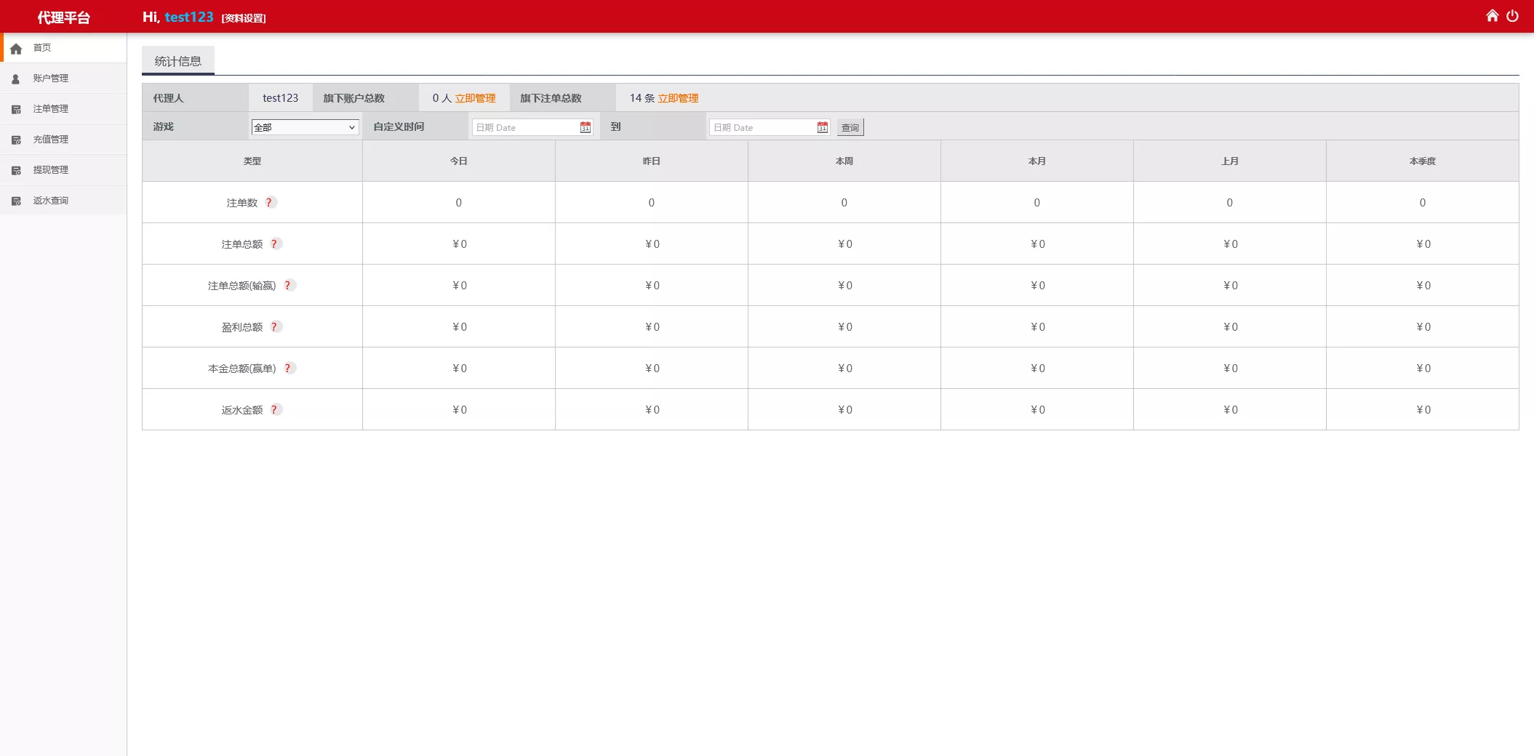The width and height of the screenshot is (1534, 756).
Task: Open 账户管理 in the sidebar
Action: click(50, 79)
